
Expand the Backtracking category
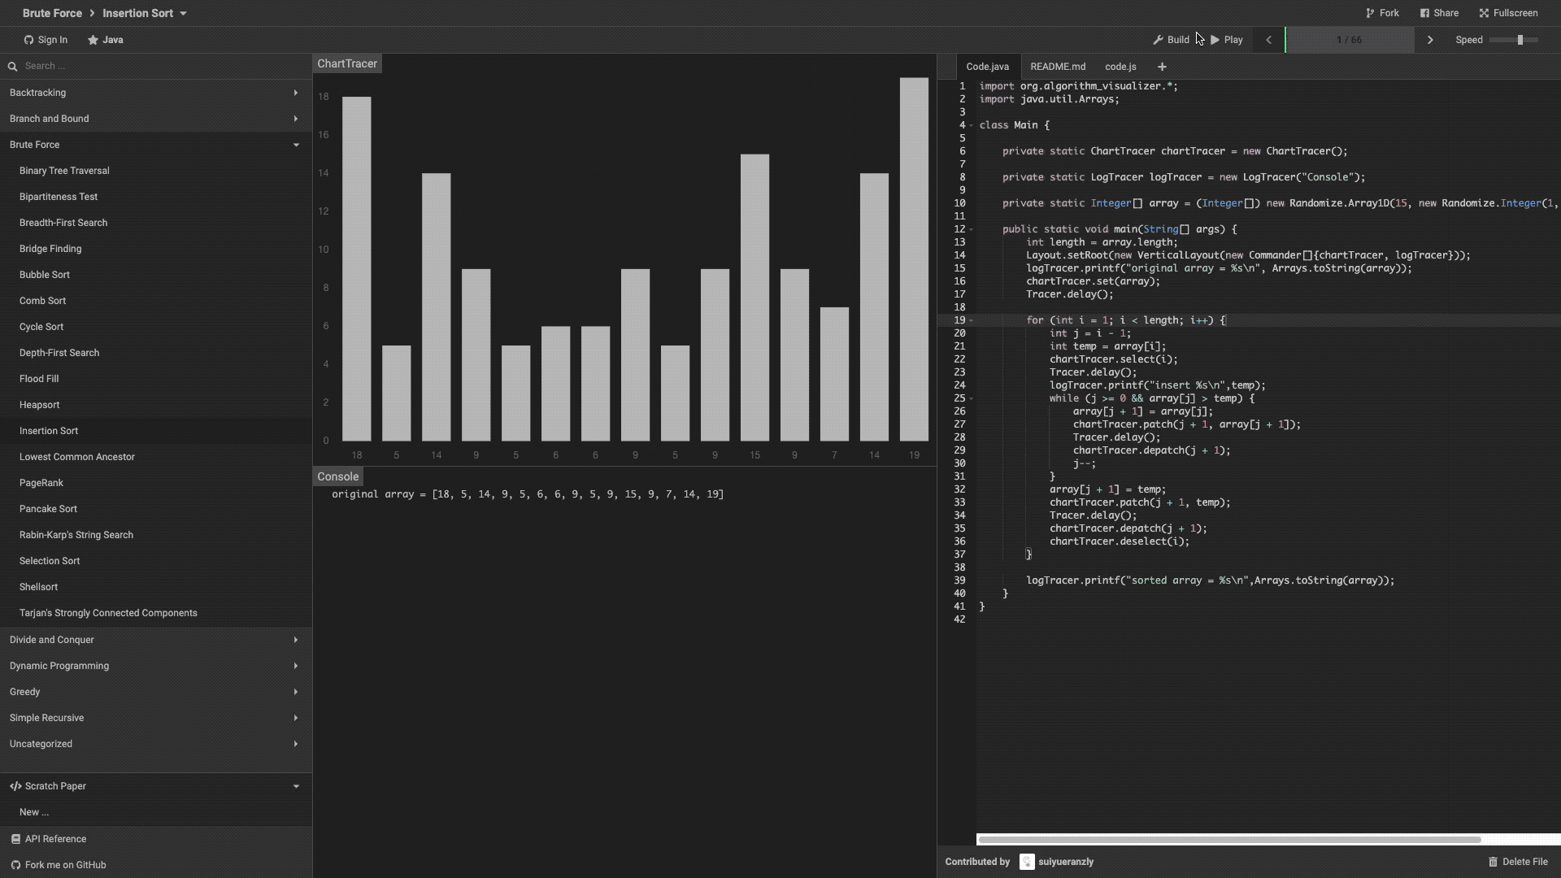coord(156,93)
